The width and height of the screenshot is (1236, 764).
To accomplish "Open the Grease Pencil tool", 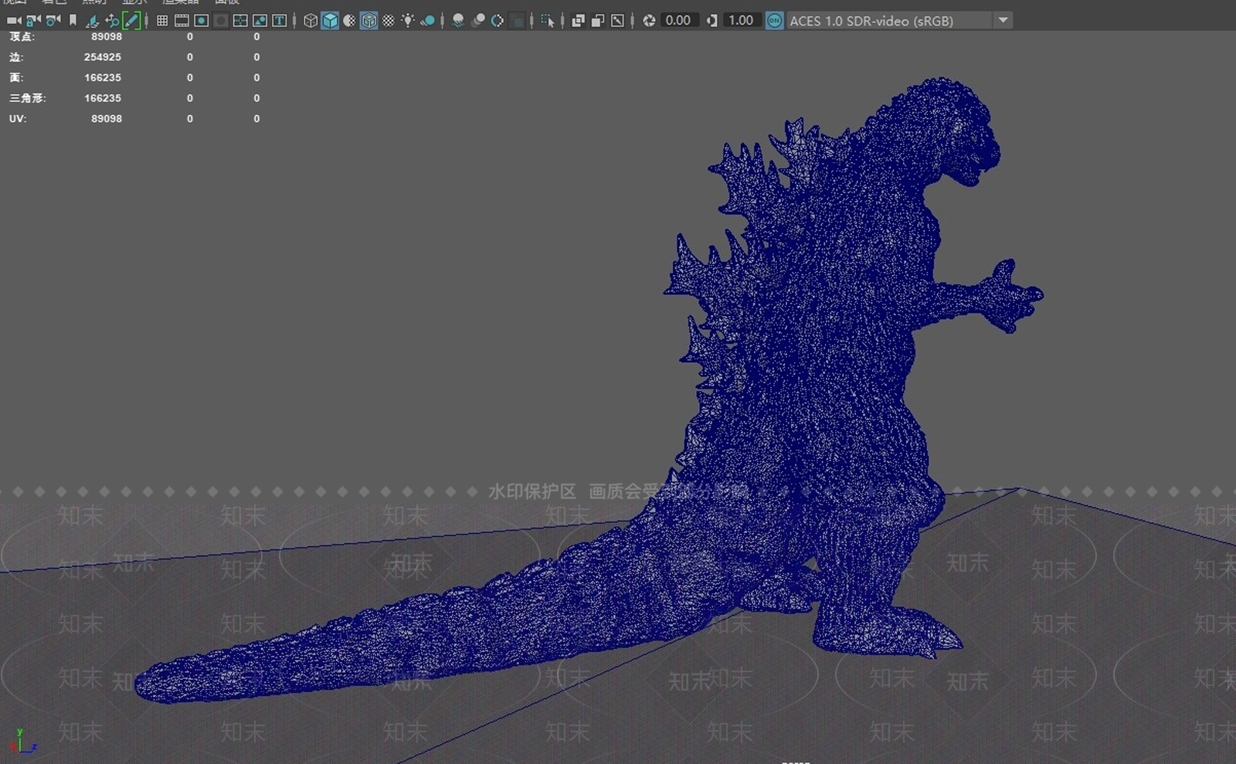I will pyautogui.click(x=132, y=21).
